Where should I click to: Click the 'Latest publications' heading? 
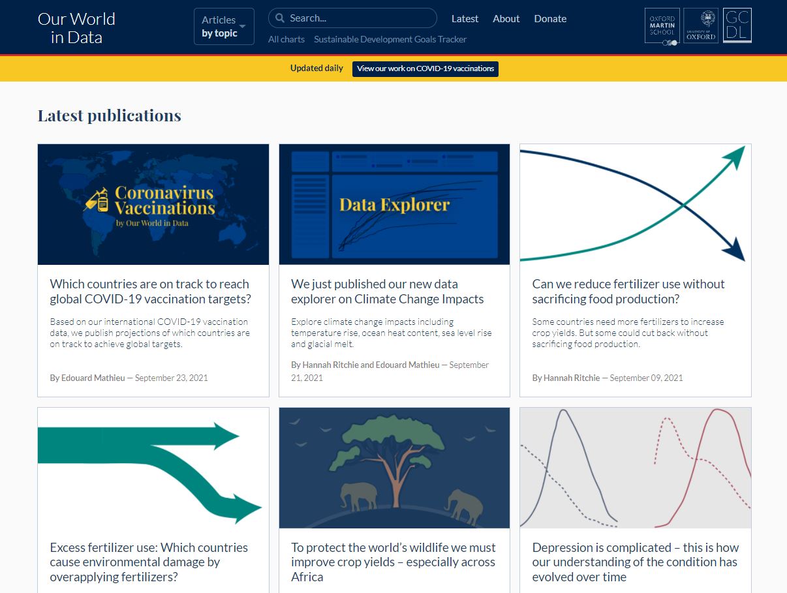pyautogui.click(x=110, y=115)
